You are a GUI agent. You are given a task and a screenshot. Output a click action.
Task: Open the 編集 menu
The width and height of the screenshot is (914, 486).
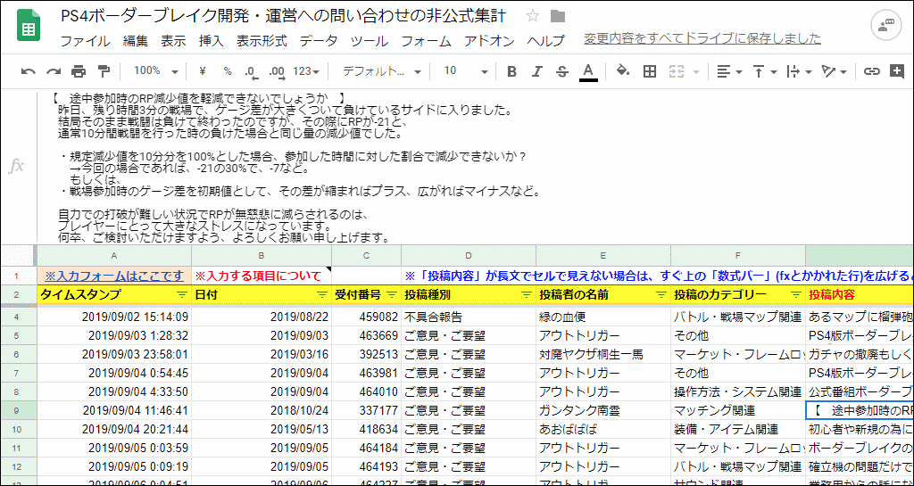point(136,41)
